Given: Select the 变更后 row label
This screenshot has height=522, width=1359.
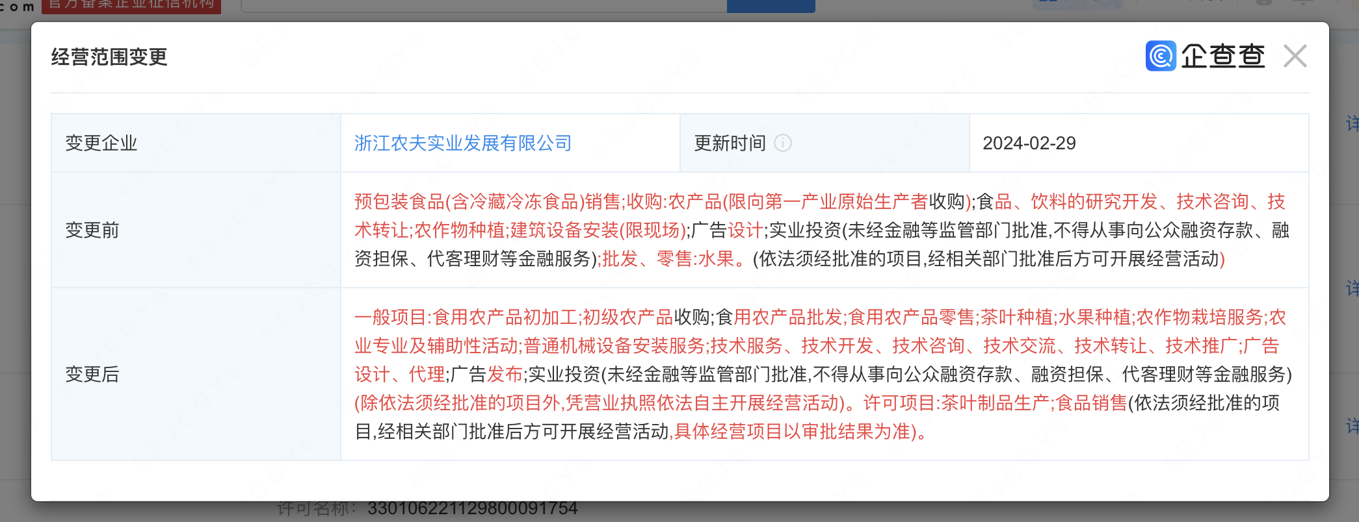Looking at the screenshot, I should point(92,374).
